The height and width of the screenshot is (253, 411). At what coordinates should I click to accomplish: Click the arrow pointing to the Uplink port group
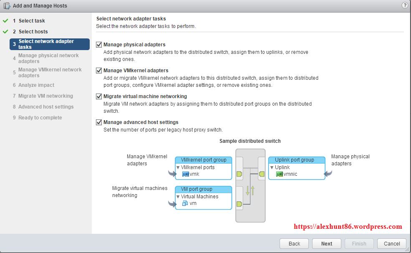pos(328,174)
